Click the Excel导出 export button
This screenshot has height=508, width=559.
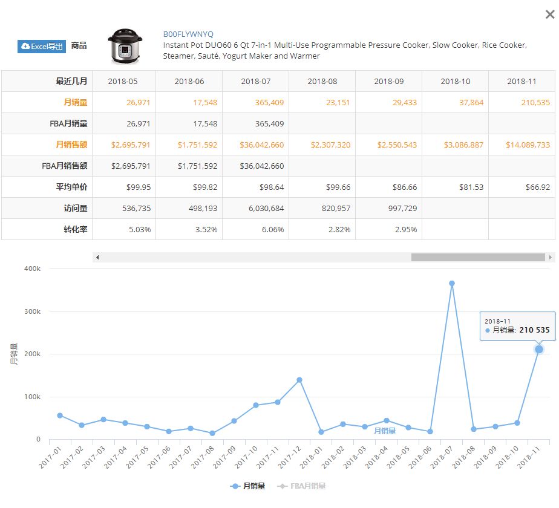(x=42, y=46)
